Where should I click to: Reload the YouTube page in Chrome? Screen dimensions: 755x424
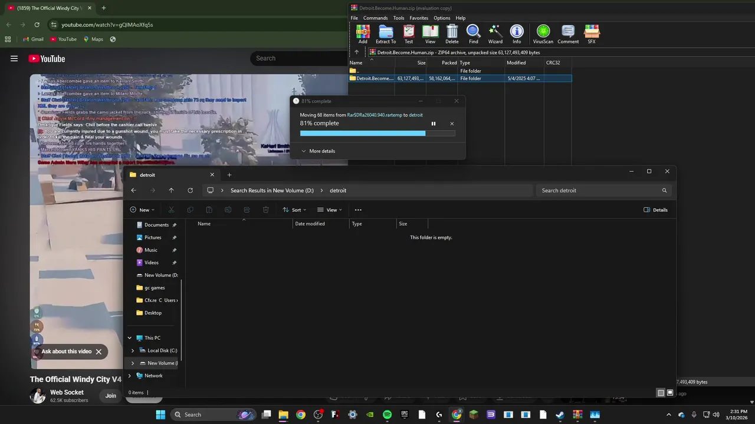[x=37, y=25]
